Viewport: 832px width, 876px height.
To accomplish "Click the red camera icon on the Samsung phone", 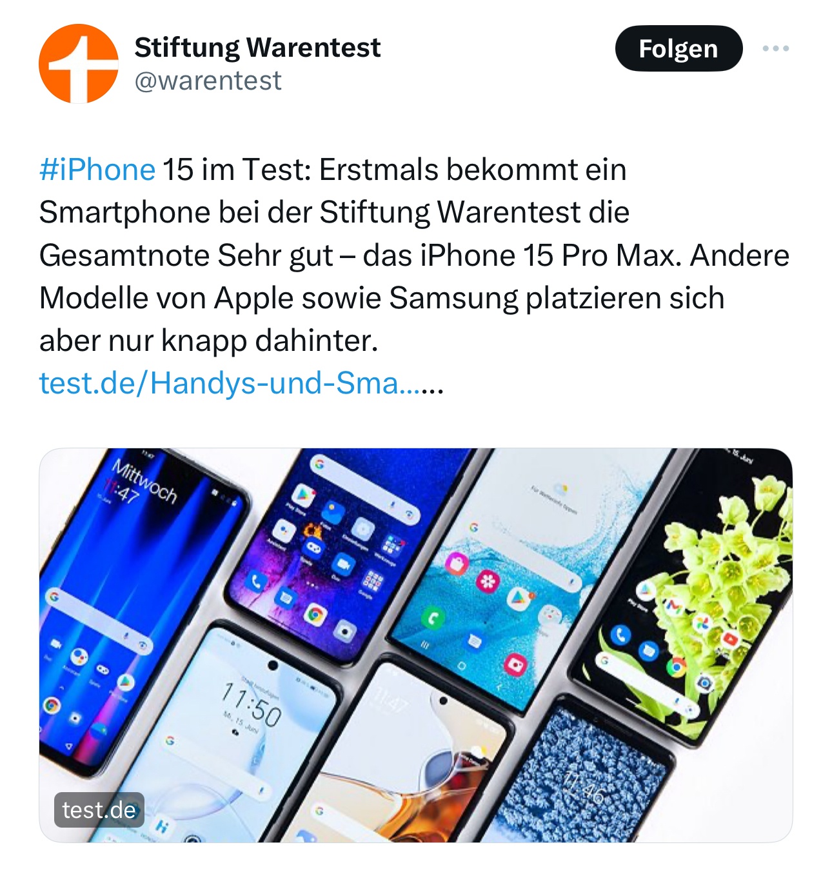I will point(516,664).
